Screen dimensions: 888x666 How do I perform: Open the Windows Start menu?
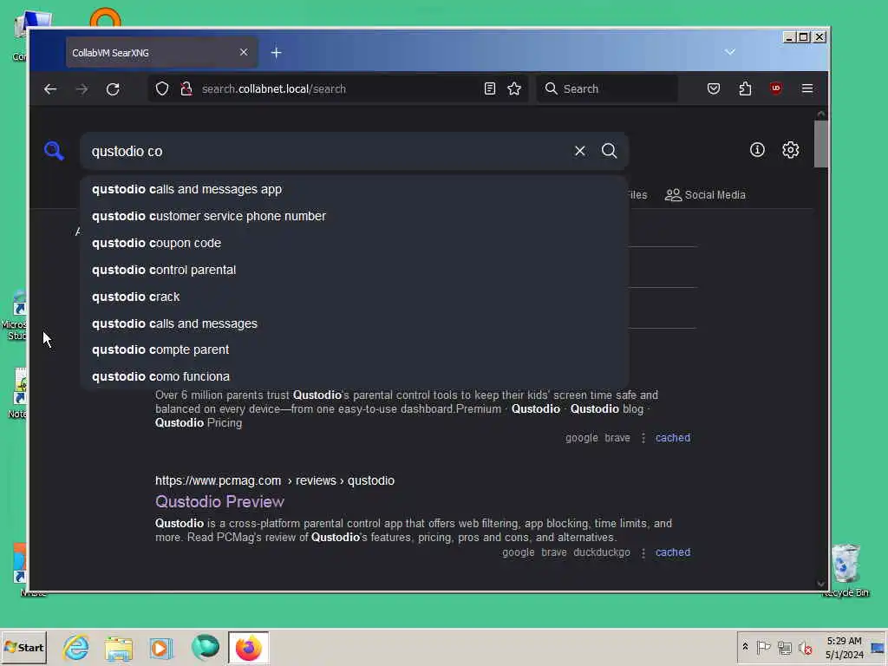click(x=23, y=647)
